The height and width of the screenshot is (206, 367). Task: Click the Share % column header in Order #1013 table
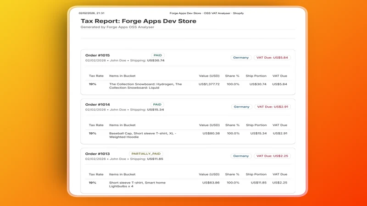tap(232, 174)
